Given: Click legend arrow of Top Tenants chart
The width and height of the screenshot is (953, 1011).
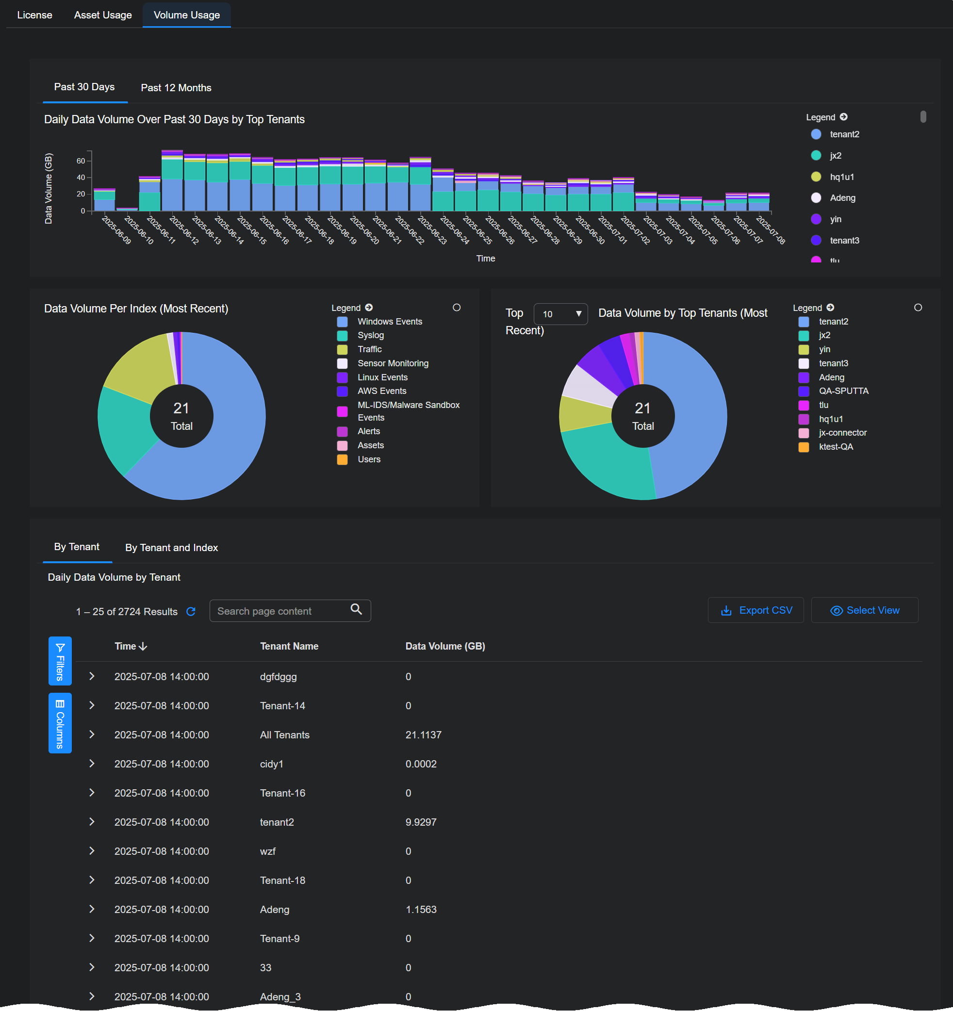Looking at the screenshot, I should (830, 308).
